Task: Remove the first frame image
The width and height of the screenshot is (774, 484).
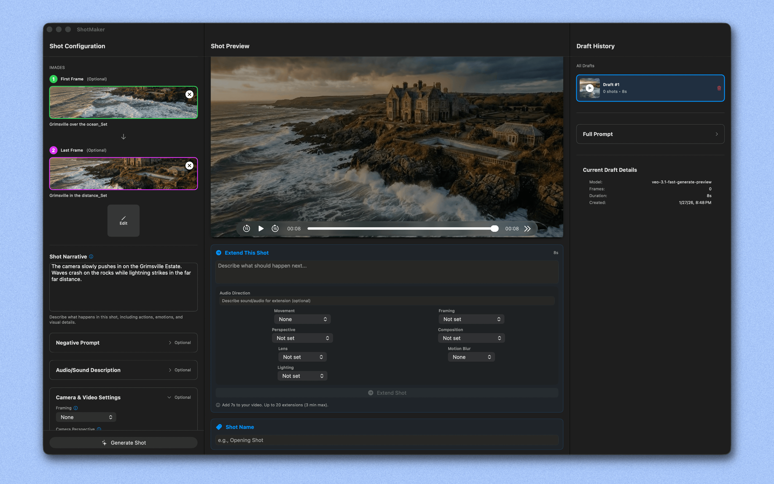Action: coord(189,94)
